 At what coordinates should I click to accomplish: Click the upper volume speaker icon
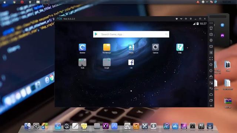click(211, 65)
